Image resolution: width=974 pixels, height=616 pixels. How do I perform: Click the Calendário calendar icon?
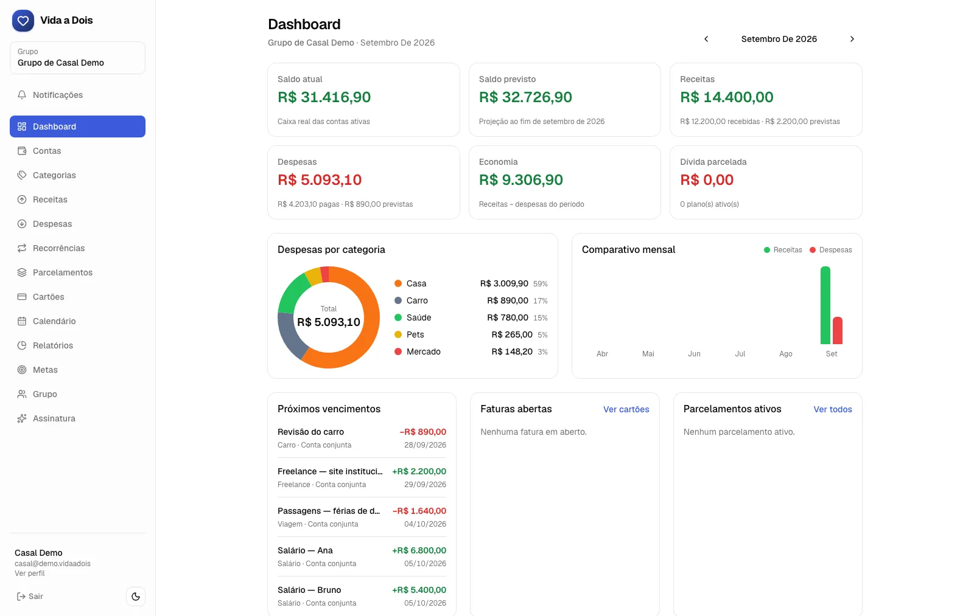pos(22,321)
